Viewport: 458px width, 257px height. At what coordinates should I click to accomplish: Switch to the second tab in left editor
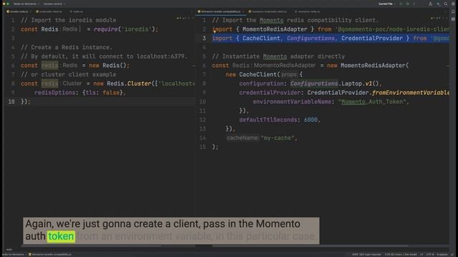(50, 11)
